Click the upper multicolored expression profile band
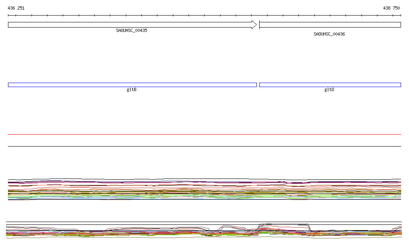 click(204, 190)
